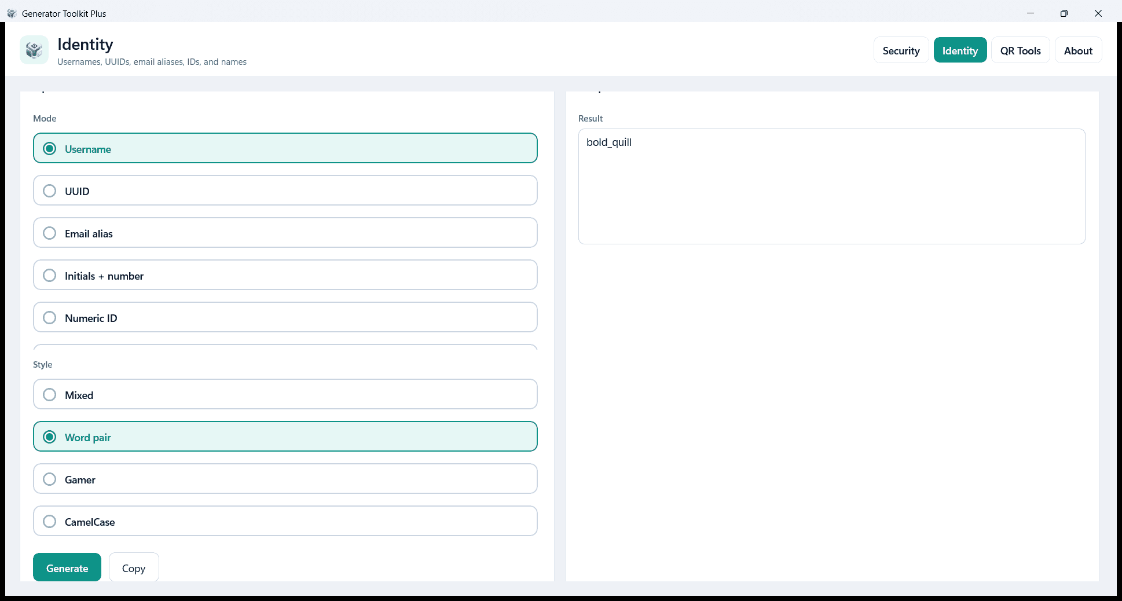The image size is (1122, 601).
Task: Click the Style section label
Action: coord(42,364)
